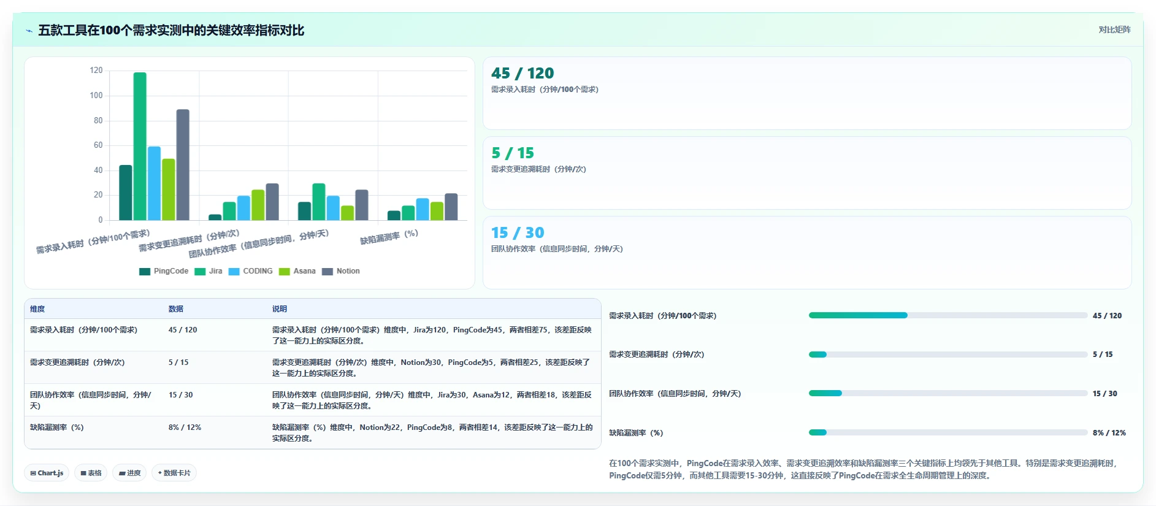Image resolution: width=1156 pixels, height=506 pixels.
Task: Click the 8% / 12% progress value label
Action: pos(1109,433)
